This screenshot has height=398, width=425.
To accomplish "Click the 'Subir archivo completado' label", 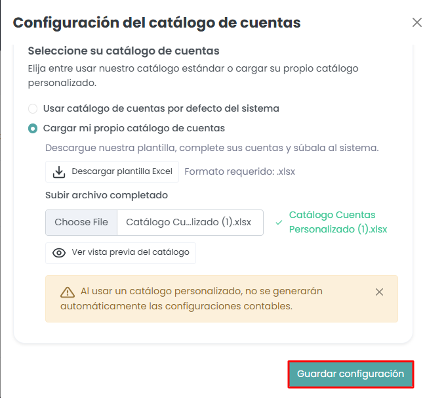I will (x=106, y=195).
